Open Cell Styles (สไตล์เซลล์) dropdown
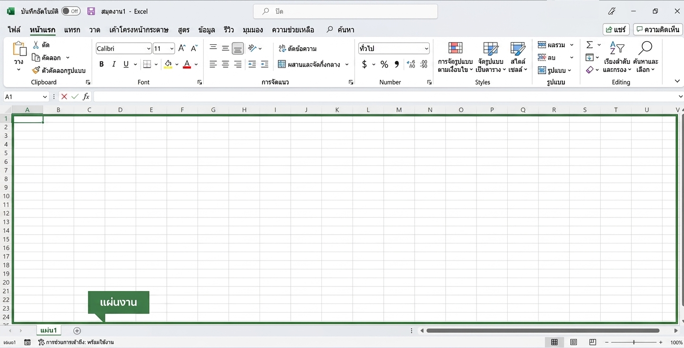 point(519,57)
